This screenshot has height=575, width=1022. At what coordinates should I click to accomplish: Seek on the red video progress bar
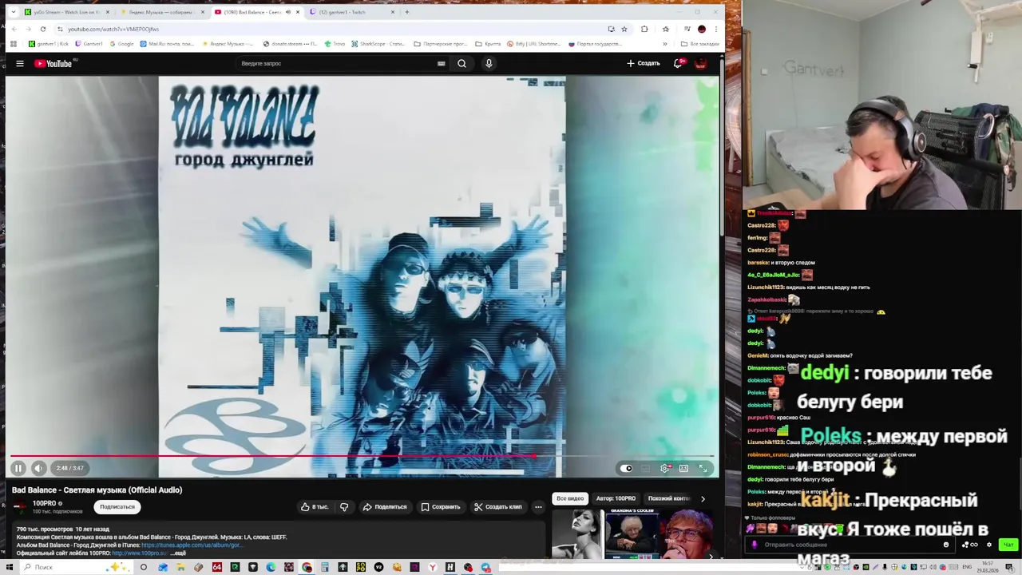point(362,456)
